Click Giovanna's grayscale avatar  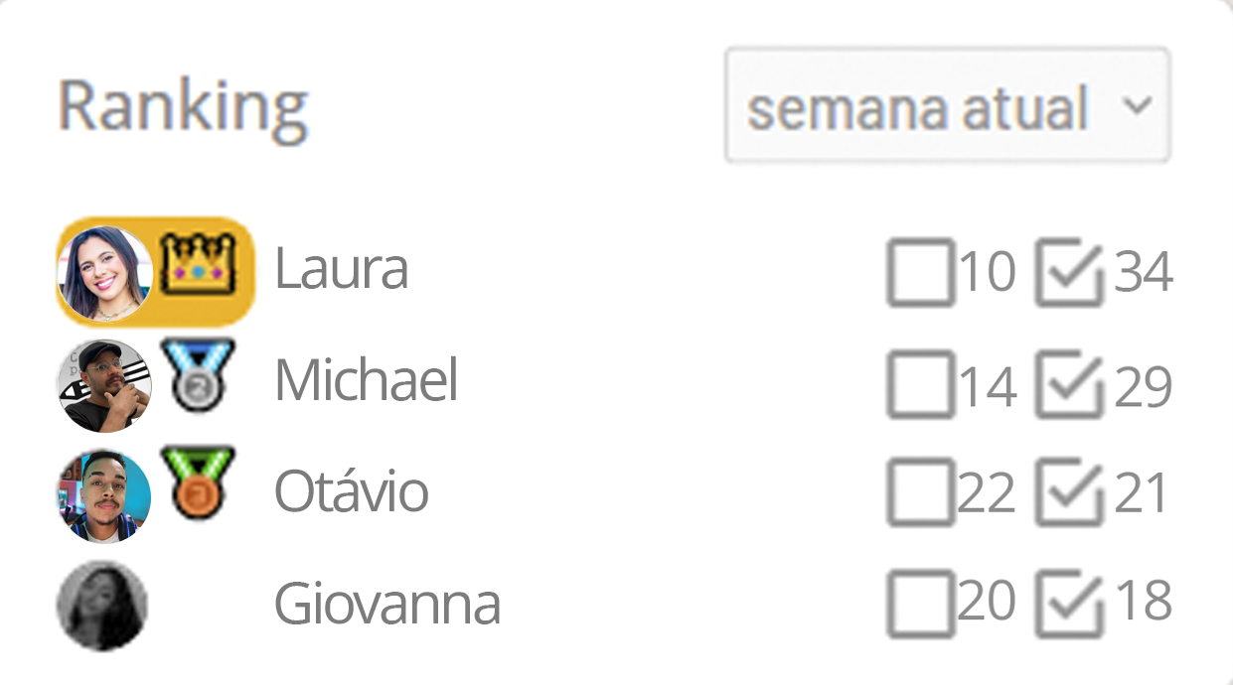(103, 606)
